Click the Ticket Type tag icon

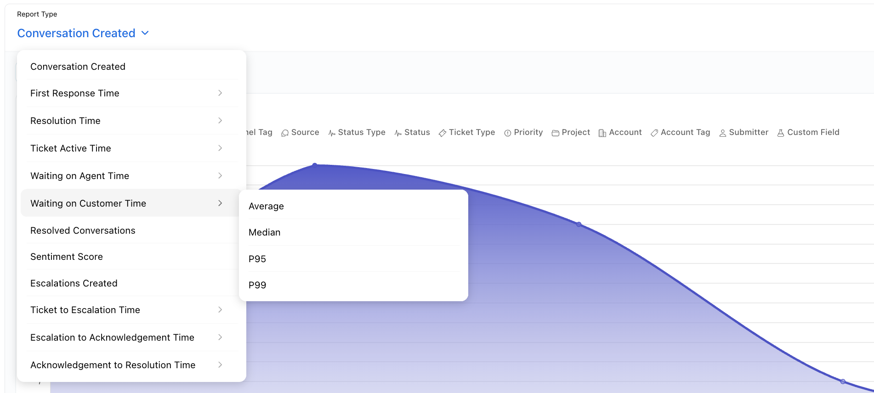click(x=443, y=133)
